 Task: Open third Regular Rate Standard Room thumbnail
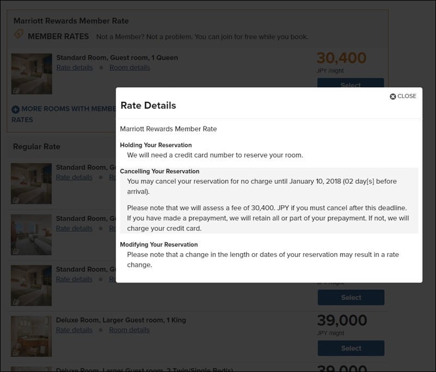tap(31, 285)
